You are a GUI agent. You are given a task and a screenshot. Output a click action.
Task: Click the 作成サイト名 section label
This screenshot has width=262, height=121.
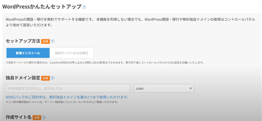(x=19, y=117)
